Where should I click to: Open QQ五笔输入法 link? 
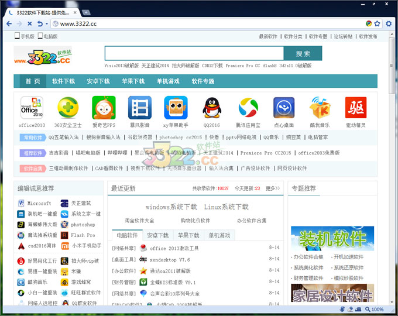coord(63,138)
